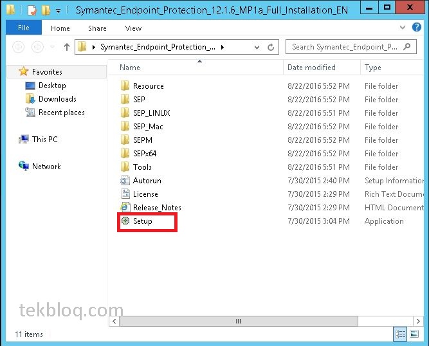Click the scrollbar left arrow
The height and width of the screenshot is (346, 429).
[114, 321]
